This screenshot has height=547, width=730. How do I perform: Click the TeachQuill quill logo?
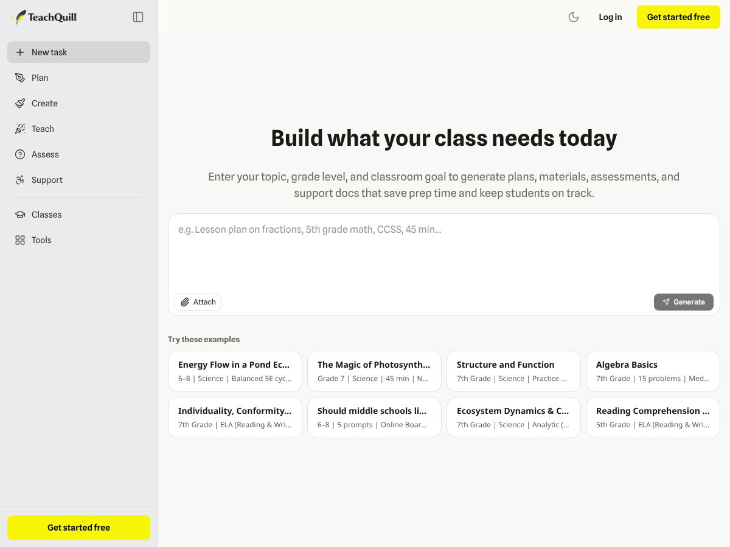[19, 17]
